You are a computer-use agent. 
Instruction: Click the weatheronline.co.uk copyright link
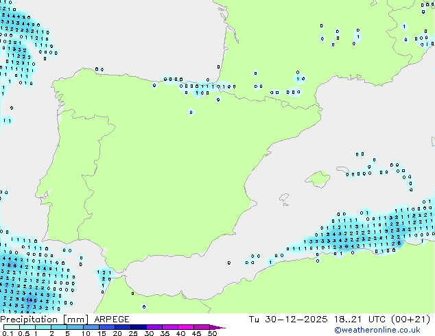[377, 330]
